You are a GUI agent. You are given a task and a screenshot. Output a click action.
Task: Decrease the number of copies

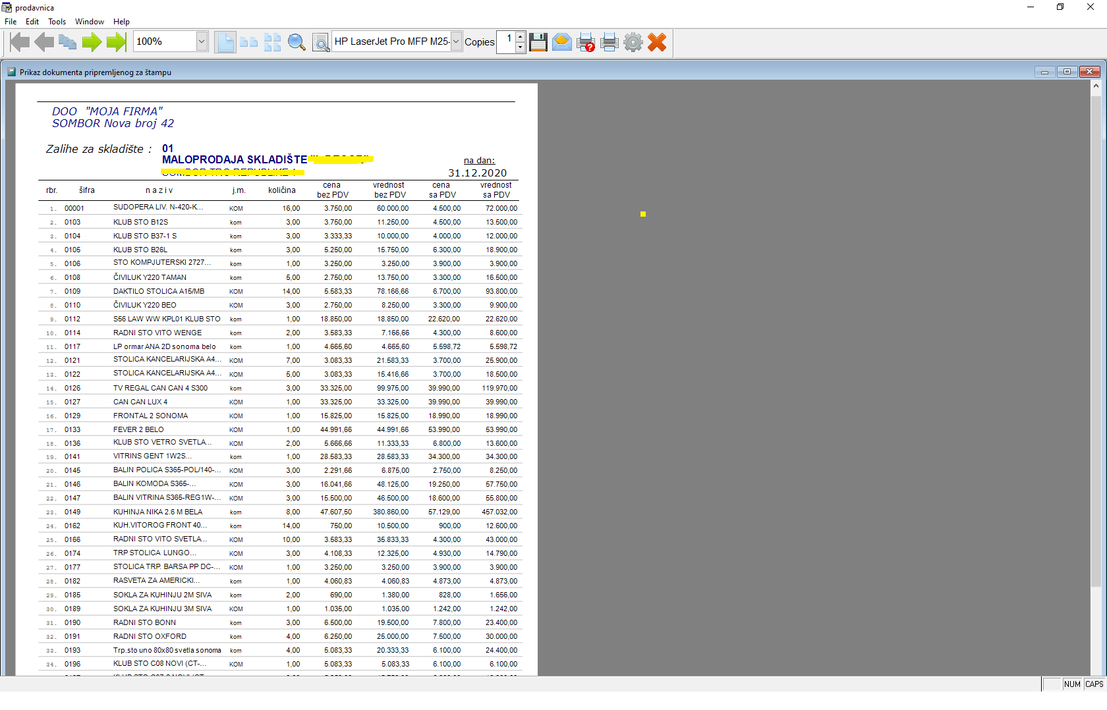[520, 47]
